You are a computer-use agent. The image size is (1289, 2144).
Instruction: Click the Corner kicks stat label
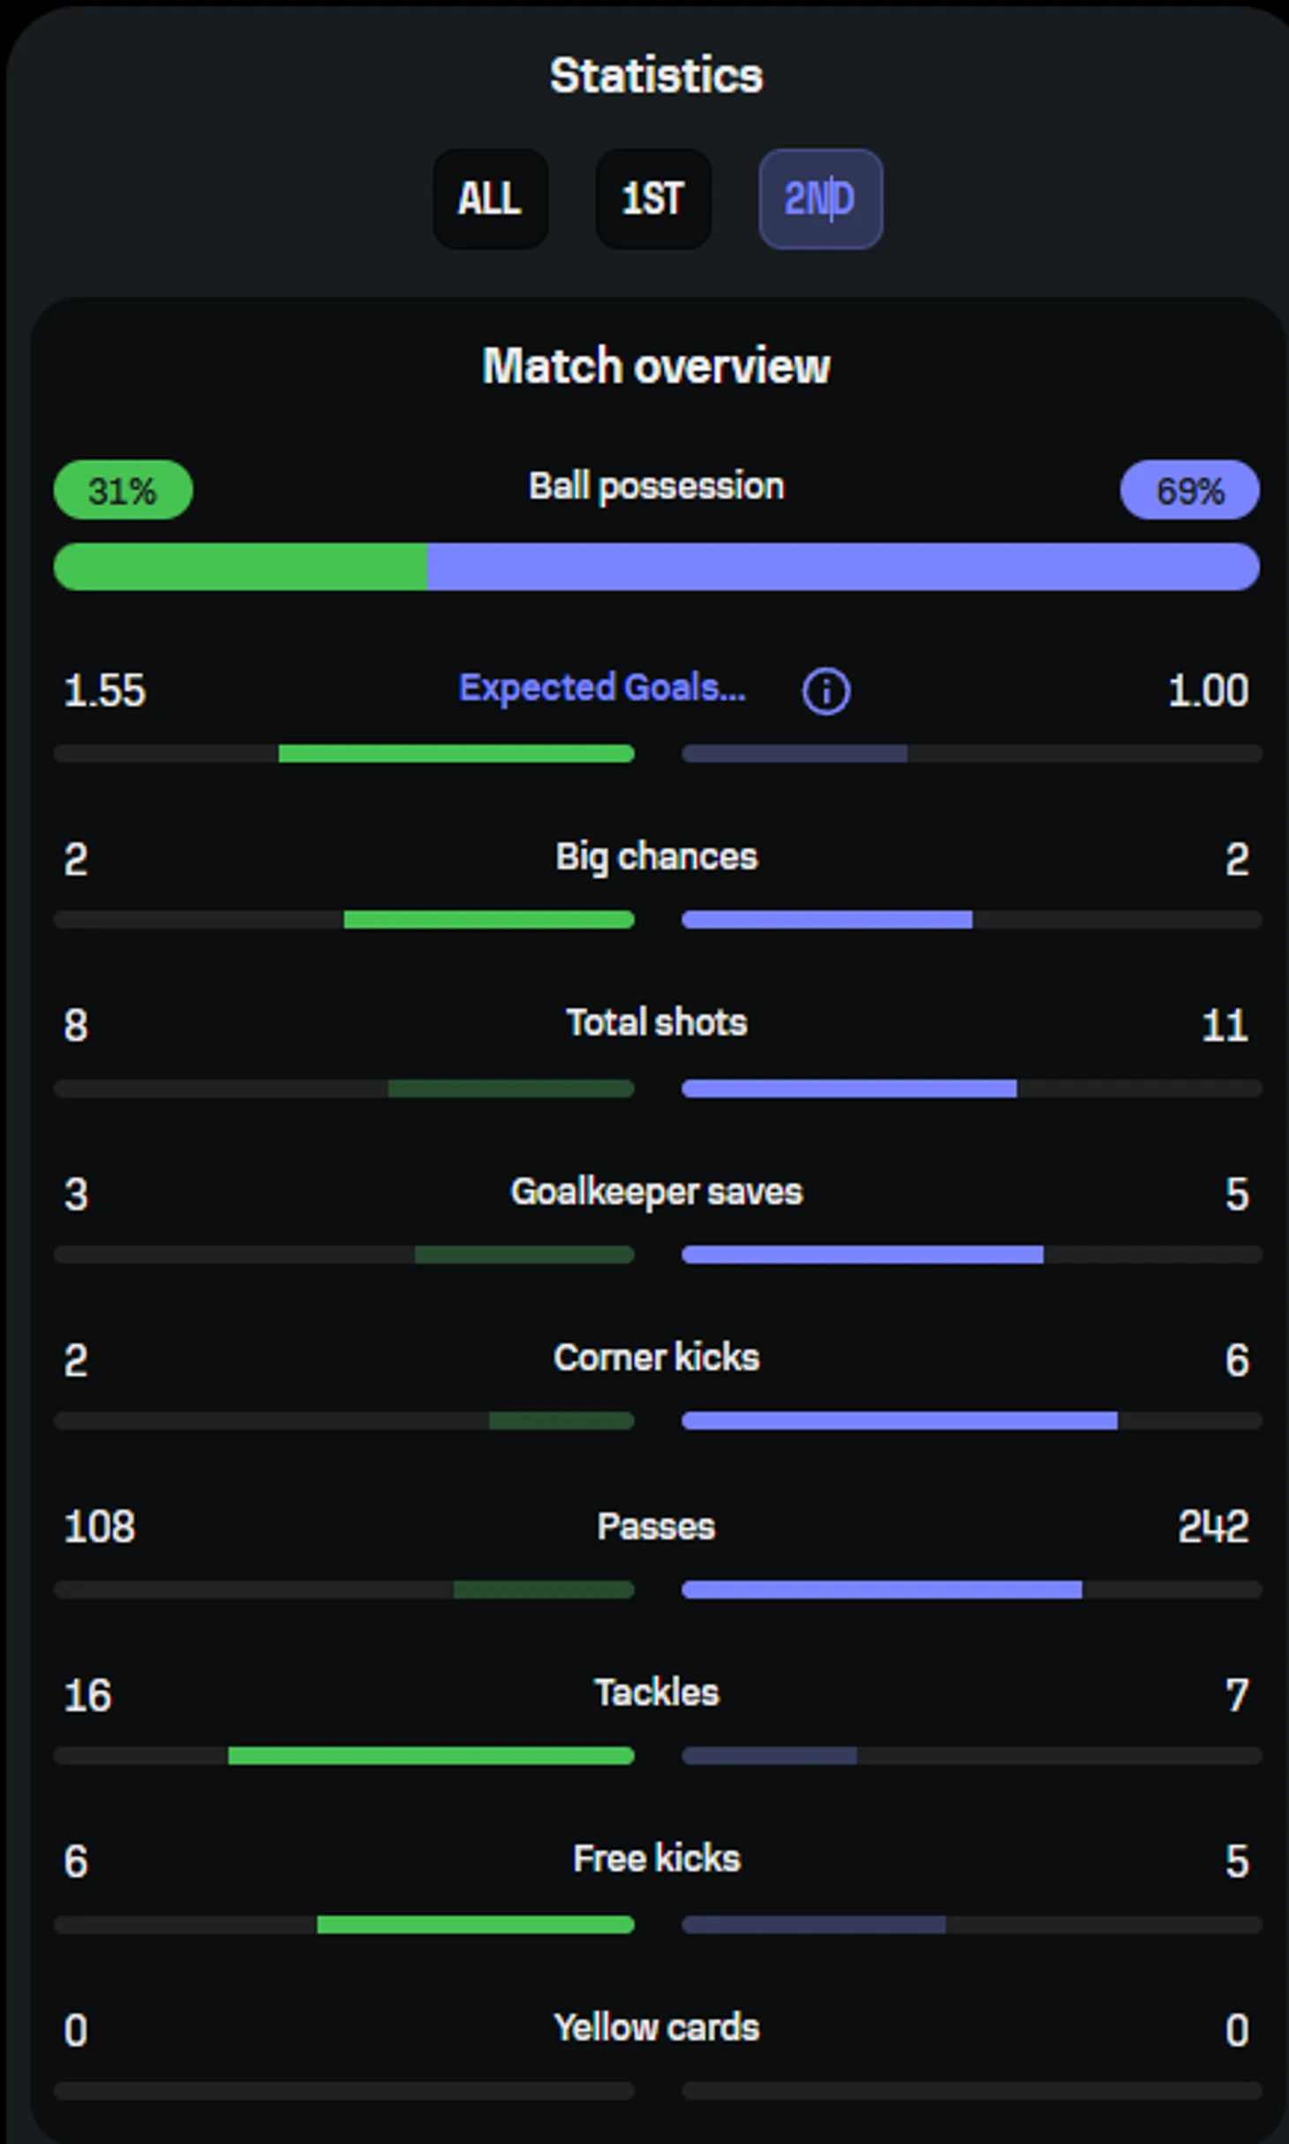[x=656, y=1358]
